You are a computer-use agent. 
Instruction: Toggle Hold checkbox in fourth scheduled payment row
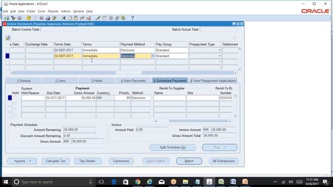tap(15, 115)
